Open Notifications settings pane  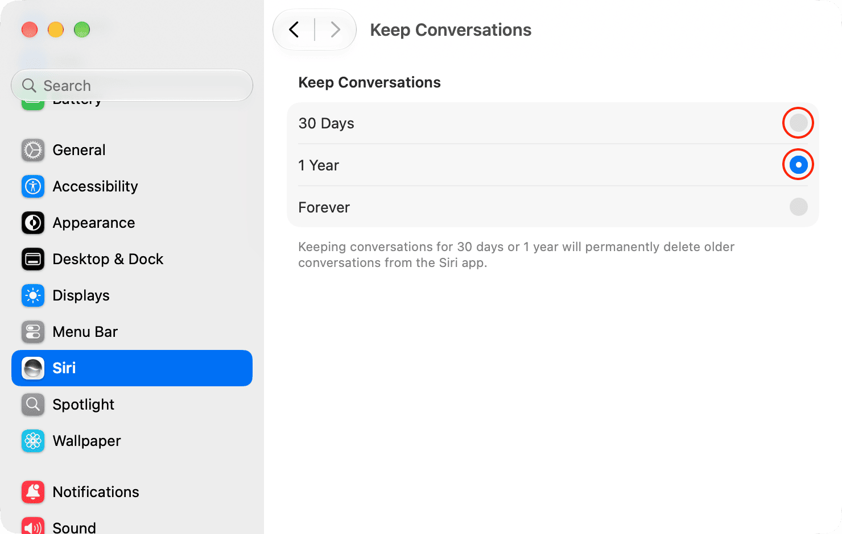point(132,492)
